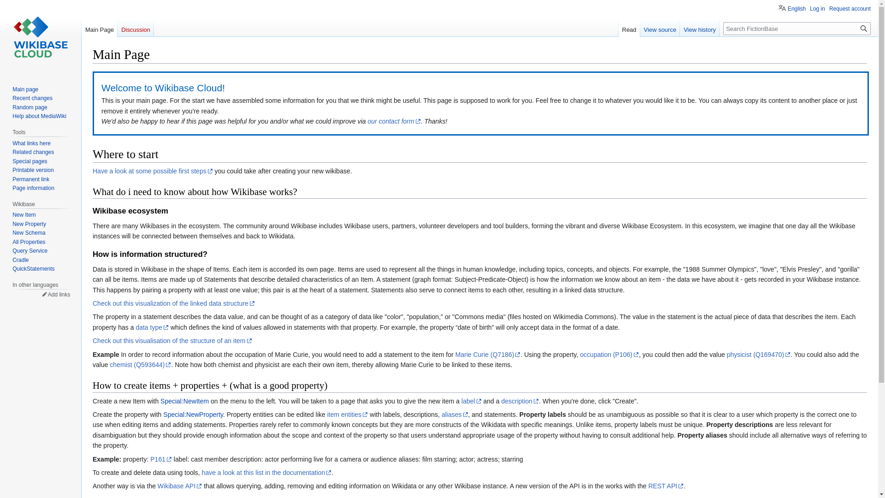Viewport: 885px width, 498px height.
Task: Click the Add links pencil item
Action: point(56,295)
